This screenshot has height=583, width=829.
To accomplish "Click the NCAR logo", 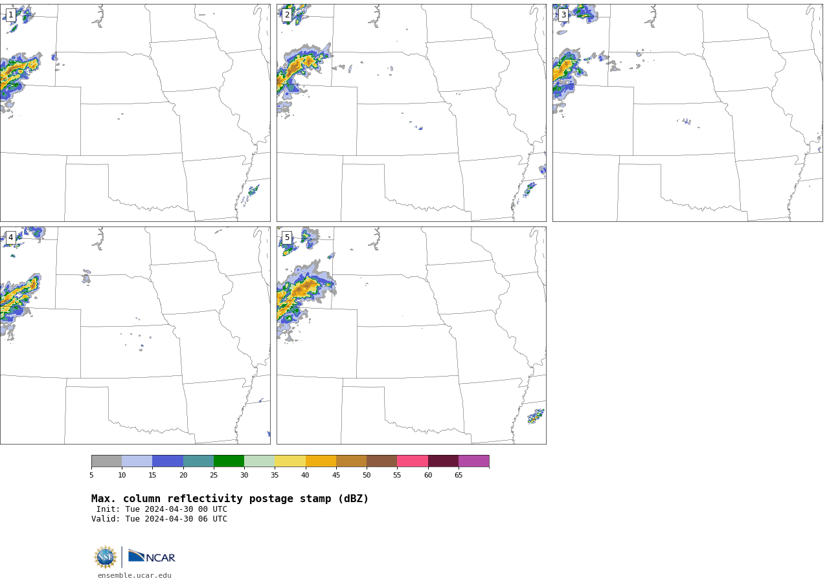I will point(152,557).
